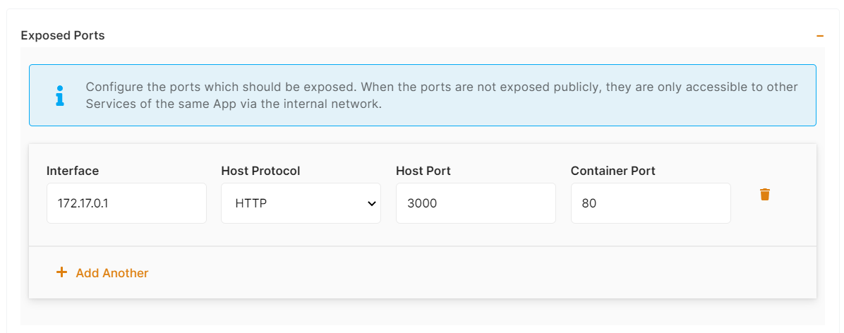Click the Interface label

coord(73,171)
